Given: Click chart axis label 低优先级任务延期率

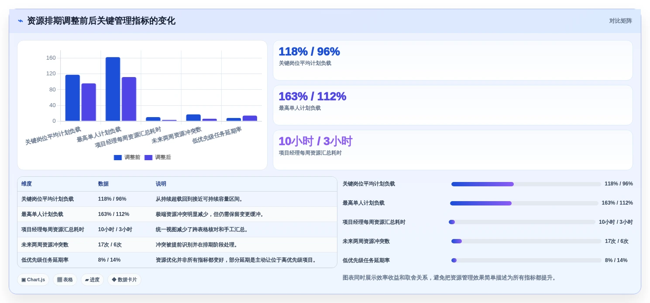Looking at the screenshot, I should 217,135.
